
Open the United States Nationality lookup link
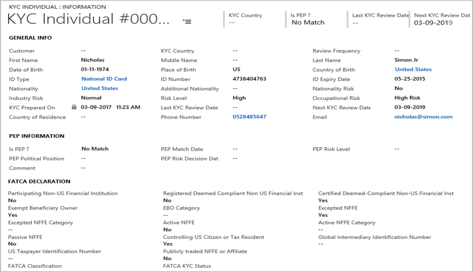[99, 88]
